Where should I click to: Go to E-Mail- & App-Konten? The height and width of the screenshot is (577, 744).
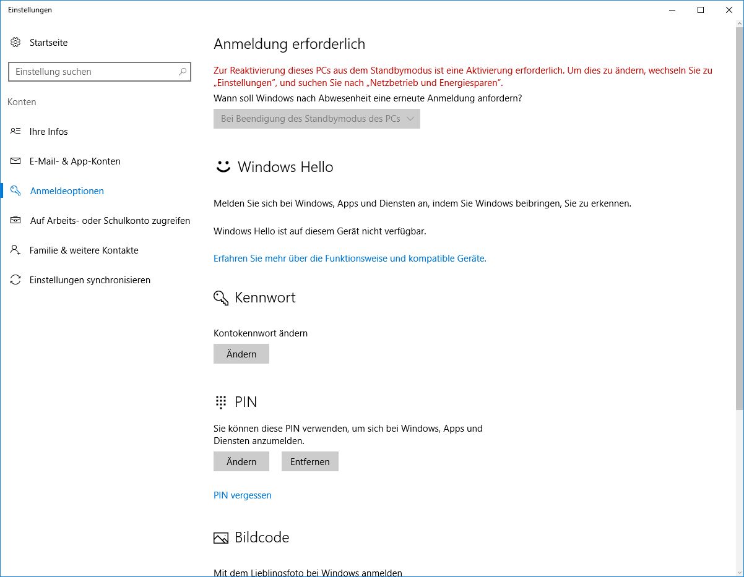[x=75, y=161]
